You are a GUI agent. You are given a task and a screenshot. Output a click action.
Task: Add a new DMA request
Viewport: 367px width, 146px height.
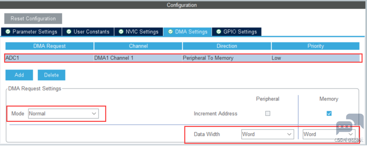tap(19, 75)
